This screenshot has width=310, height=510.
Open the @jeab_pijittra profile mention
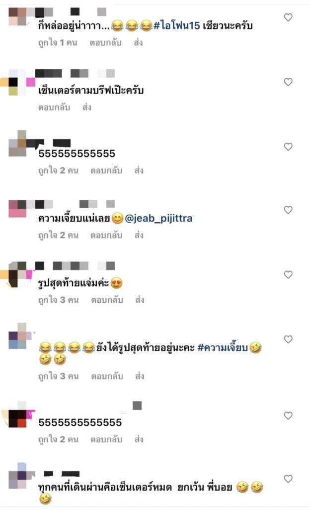[x=158, y=218]
